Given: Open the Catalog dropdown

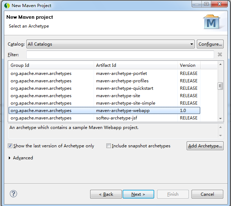Looking at the screenshot, I should pos(111,44).
